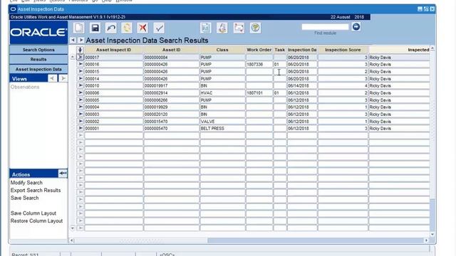Click the BELT PRESS class cell

pyautogui.click(x=222, y=128)
